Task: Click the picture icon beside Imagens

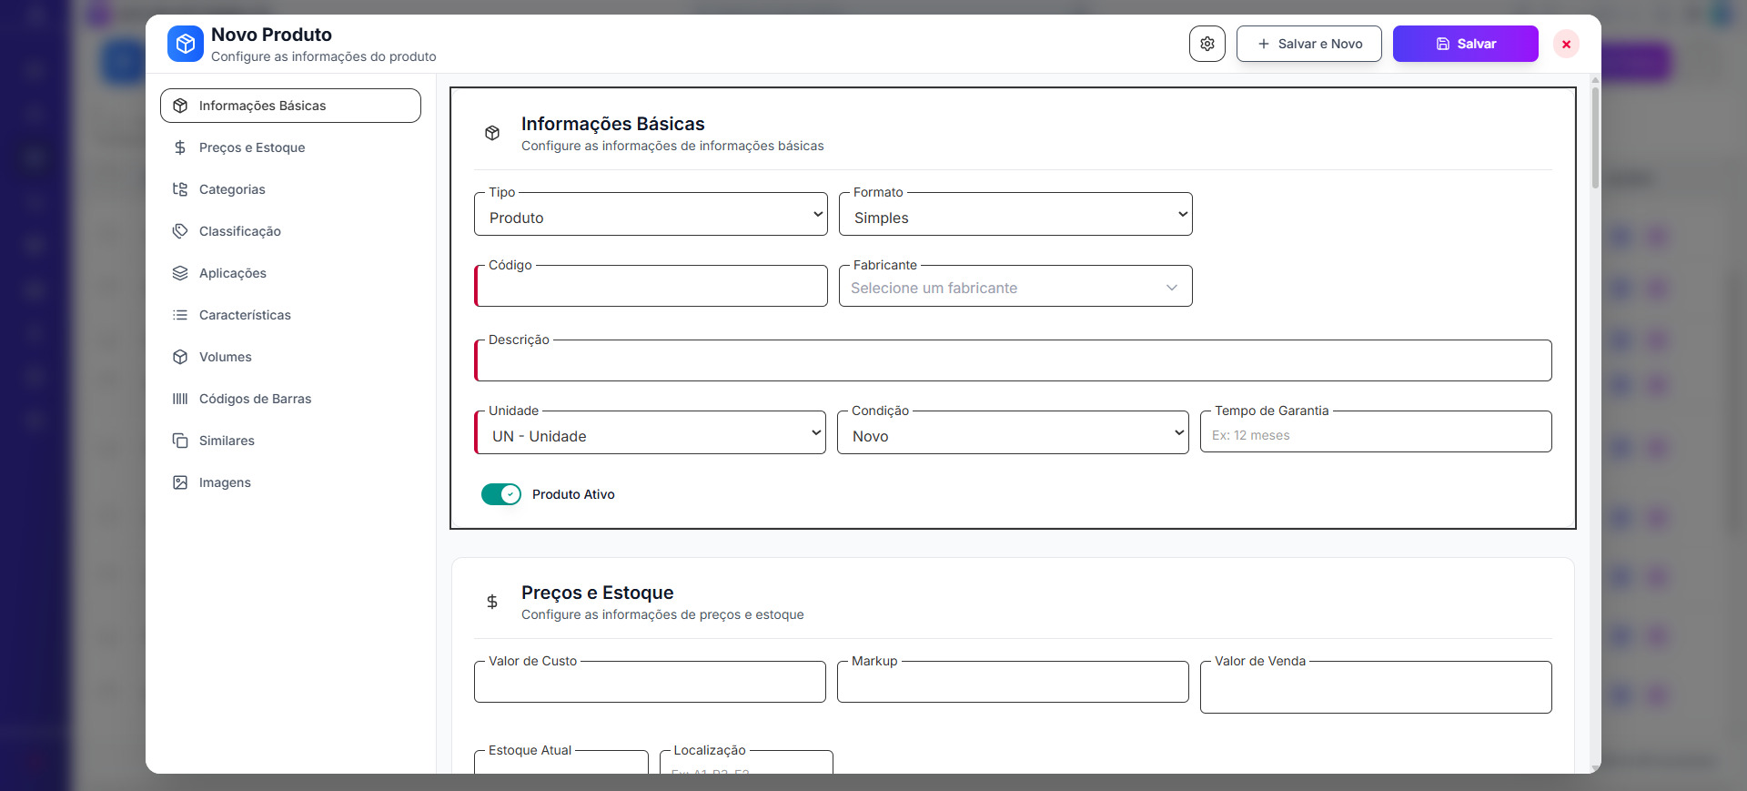Action: [x=180, y=482]
